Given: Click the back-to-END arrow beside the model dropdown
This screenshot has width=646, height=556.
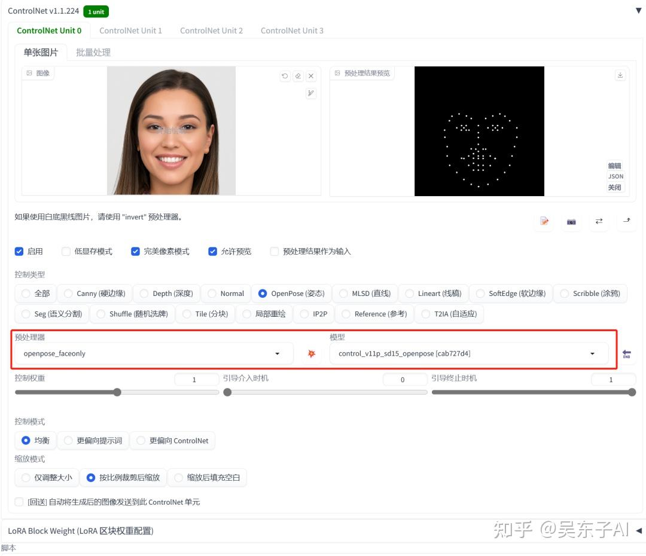Looking at the screenshot, I should coord(626,353).
